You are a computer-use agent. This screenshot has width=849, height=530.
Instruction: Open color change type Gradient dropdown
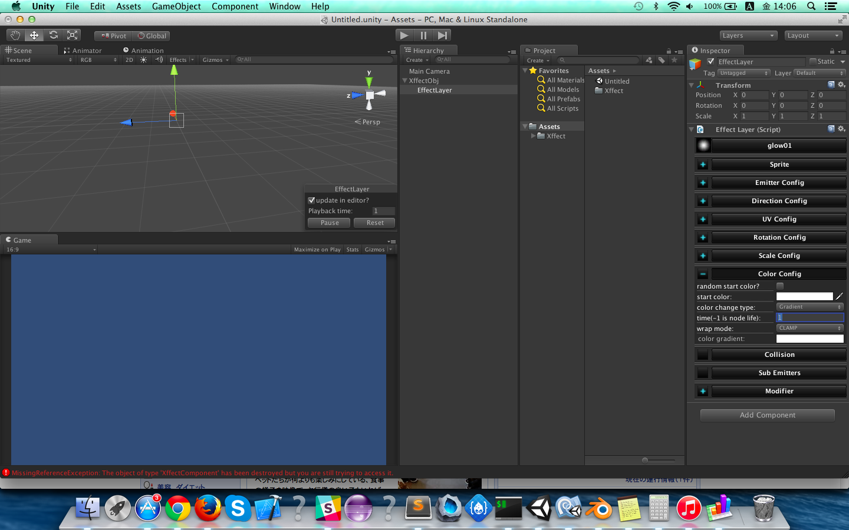coord(810,307)
